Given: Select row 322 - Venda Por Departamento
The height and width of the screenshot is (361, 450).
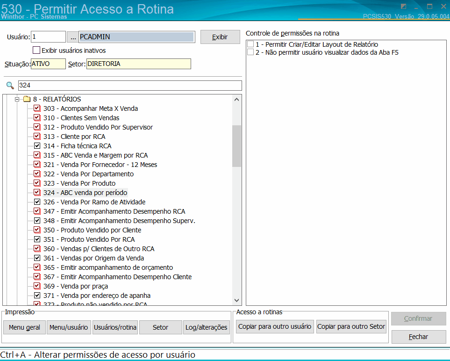Looking at the screenshot, I should pyautogui.click(x=88, y=174).
